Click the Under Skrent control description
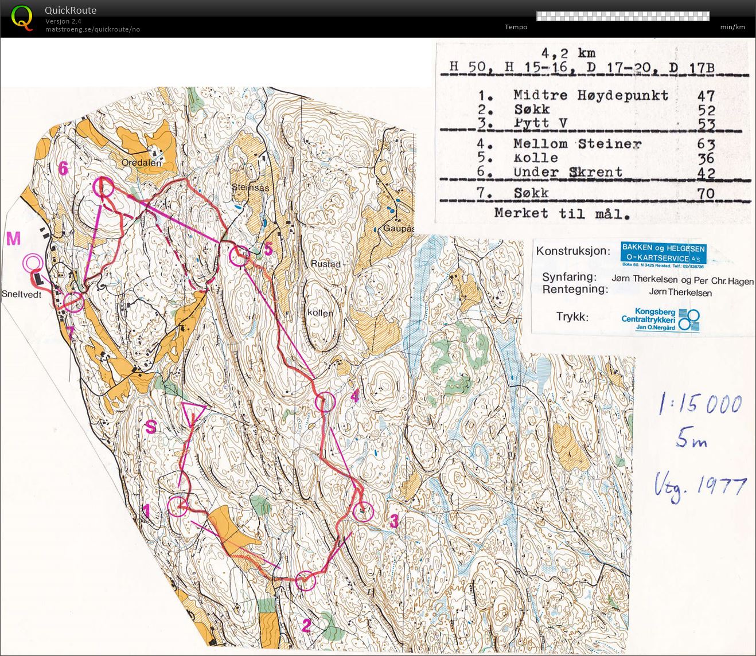The image size is (756, 656). (568, 171)
